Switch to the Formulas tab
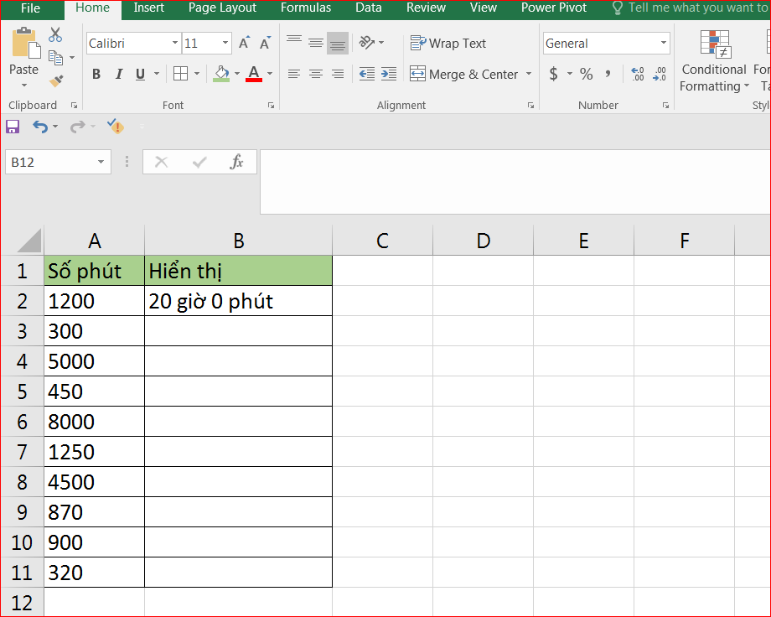The height and width of the screenshot is (617, 771). tap(306, 8)
